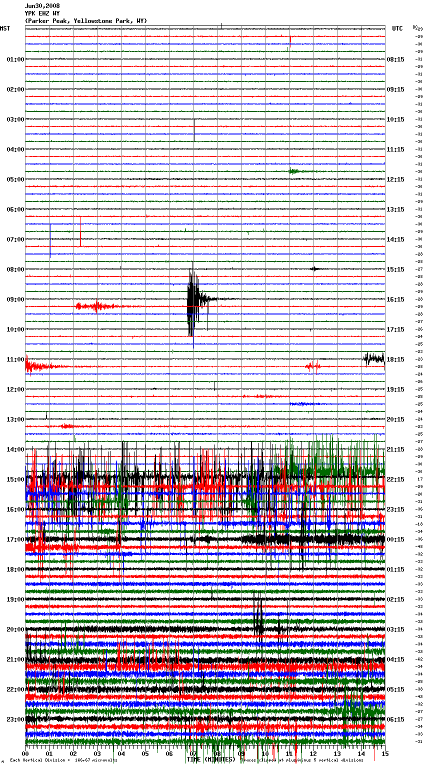Image resolution: width=425 pixels, height=767 pixels.
Task: Click minute 00 on the bottom axis
Action: coord(25,753)
